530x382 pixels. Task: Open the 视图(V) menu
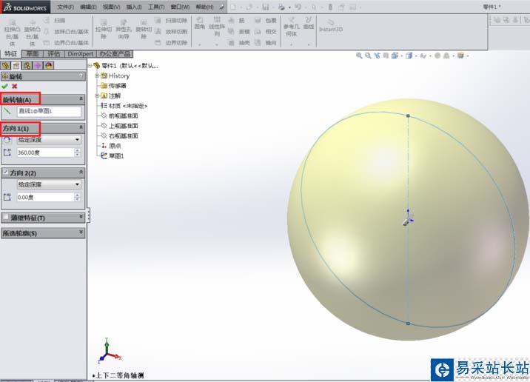tap(111, 7)
